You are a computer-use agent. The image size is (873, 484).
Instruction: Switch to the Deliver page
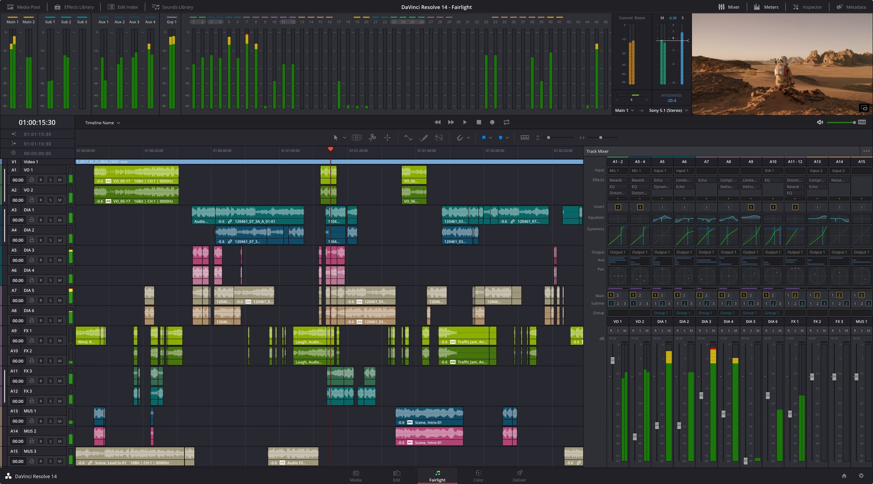coord(519,476)
